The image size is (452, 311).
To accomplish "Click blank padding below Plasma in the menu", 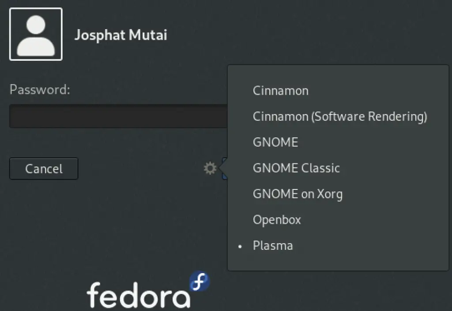I will (x=338, y=261).
